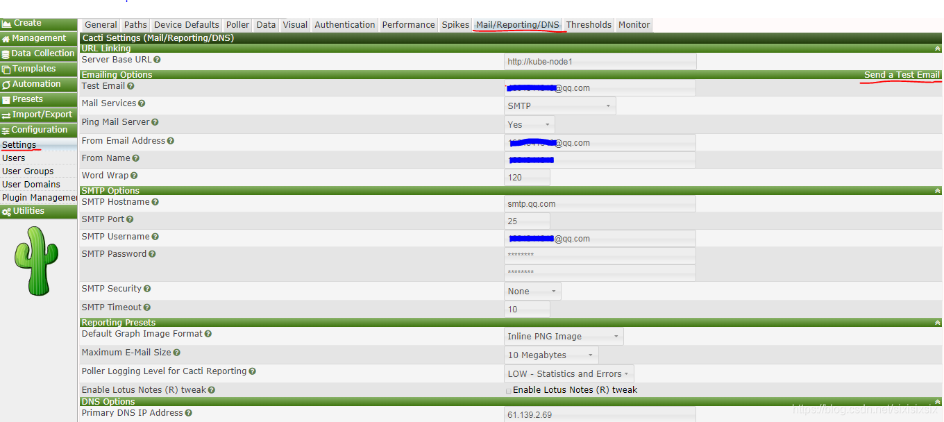Collapse the SMTP Options section
Image resolution: width=944 pixels, height=422 pixels.
(x=938, y=191)
